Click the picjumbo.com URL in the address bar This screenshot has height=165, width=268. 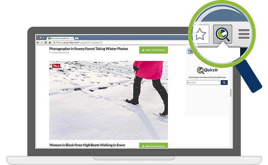pos(79,43)
